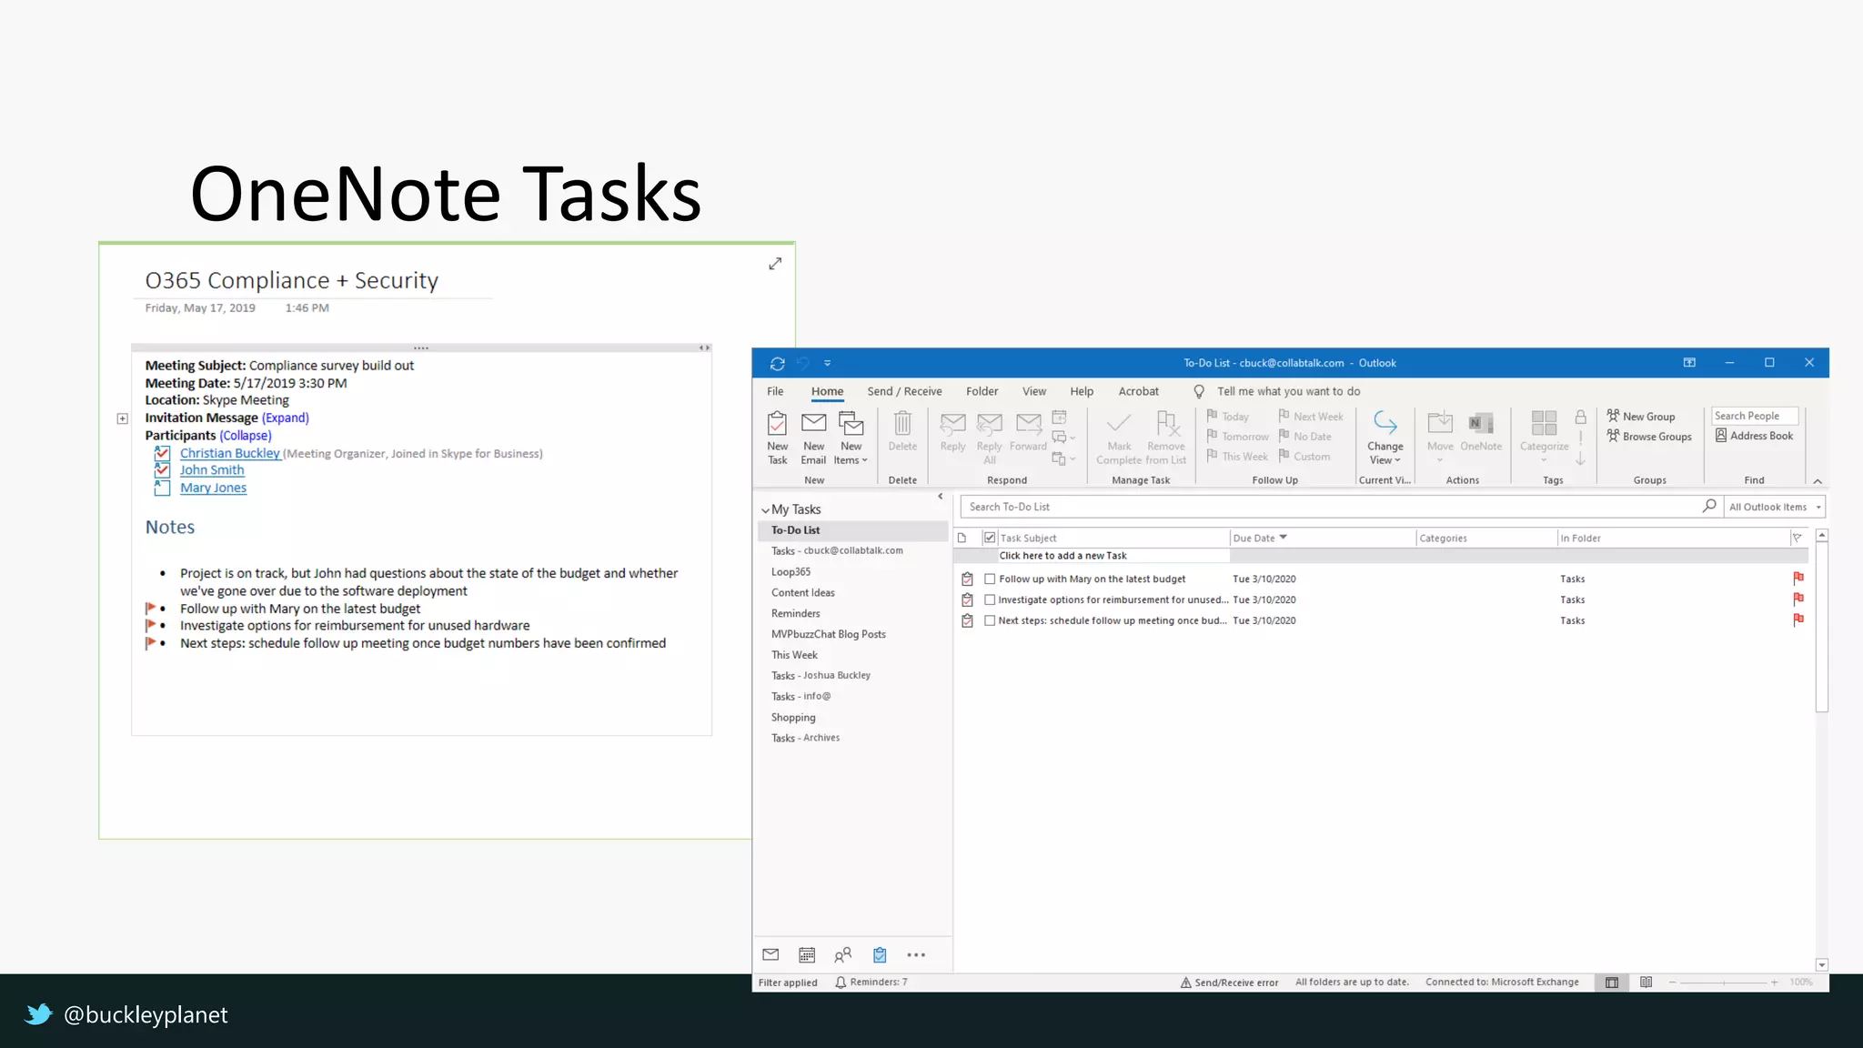Flag task for Today

pos(1228,416)
